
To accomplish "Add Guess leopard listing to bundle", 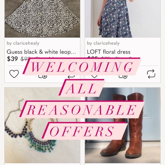I will (x=43, y=77).
